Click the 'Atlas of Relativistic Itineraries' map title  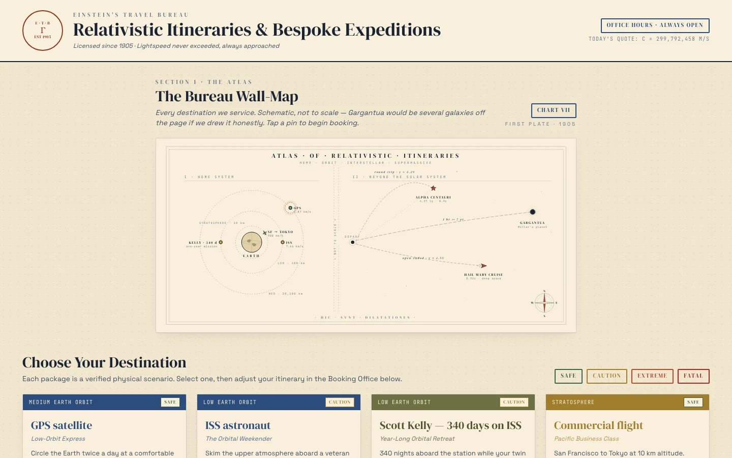pos(365,156)
